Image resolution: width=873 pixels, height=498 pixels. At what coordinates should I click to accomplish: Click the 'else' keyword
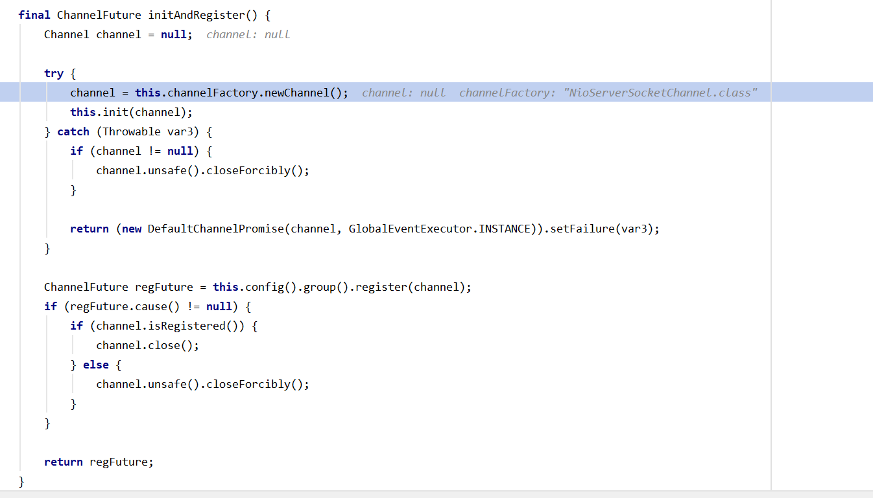click(96, 365)
